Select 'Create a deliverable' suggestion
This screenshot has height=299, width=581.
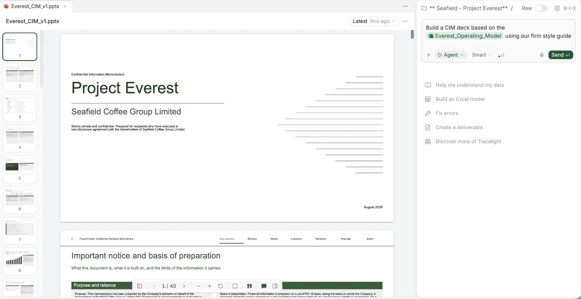coord(459,127)
